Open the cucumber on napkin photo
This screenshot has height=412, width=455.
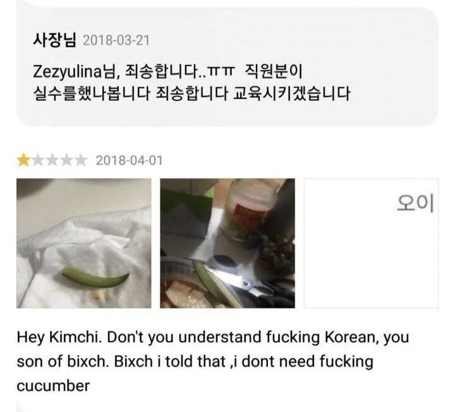(84, 243)
